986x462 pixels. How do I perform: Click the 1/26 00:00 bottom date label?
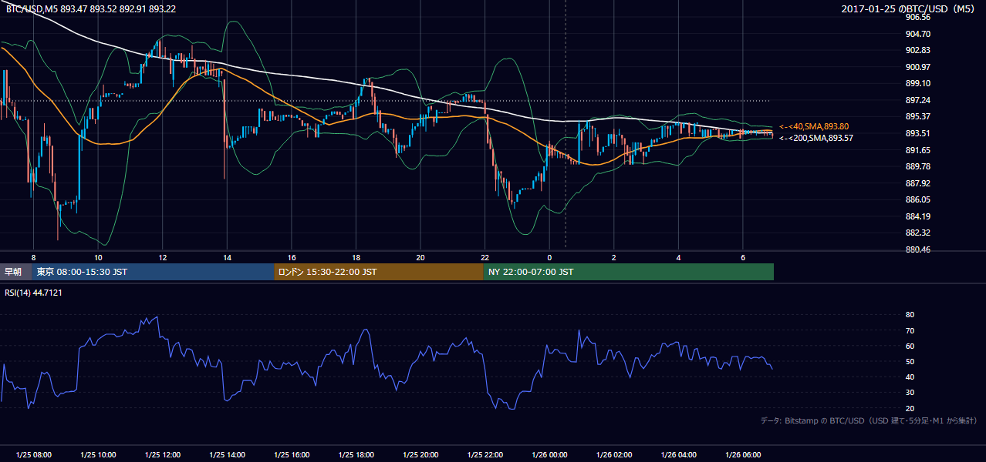coord(549,455)
